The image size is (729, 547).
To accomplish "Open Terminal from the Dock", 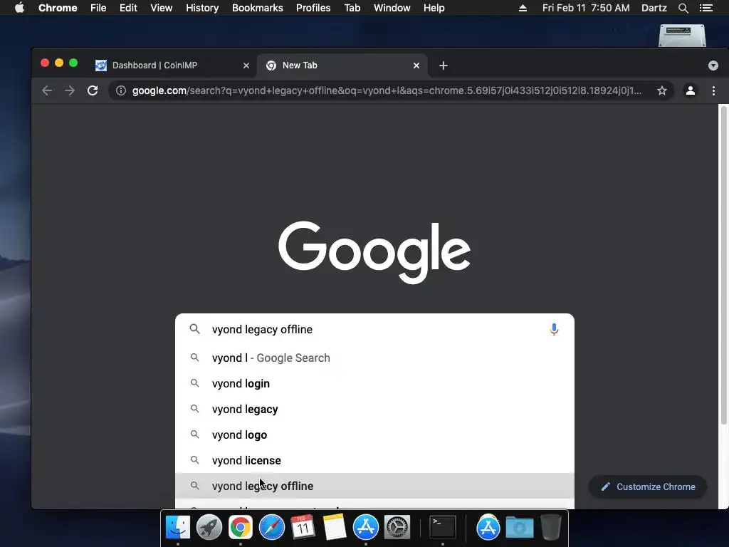I will point(443,528).
